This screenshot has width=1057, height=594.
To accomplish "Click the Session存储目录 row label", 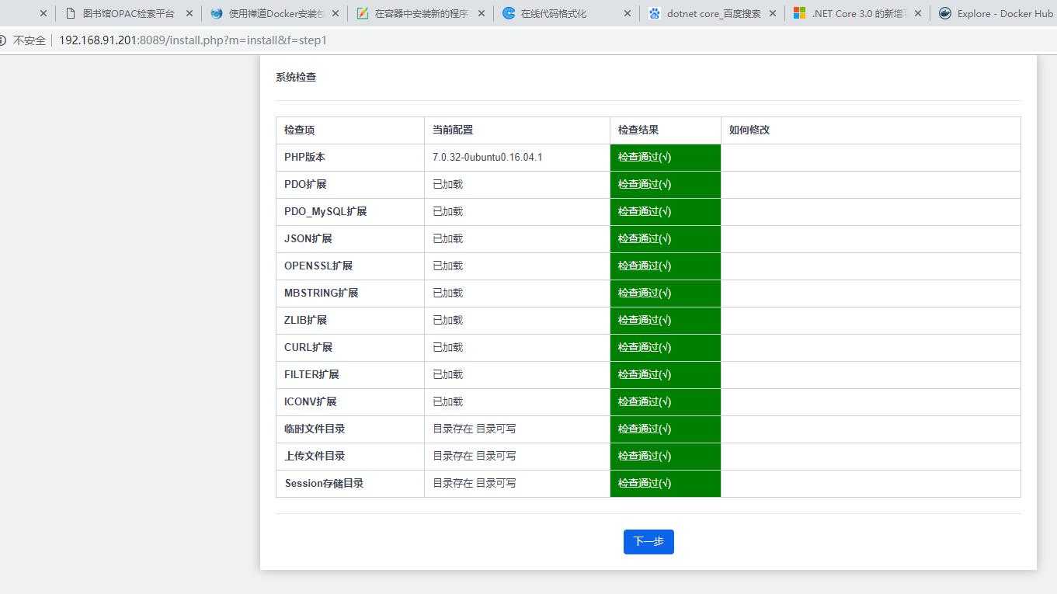I will click(324, 483).
